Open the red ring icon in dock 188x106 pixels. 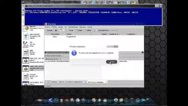[138, 100]
